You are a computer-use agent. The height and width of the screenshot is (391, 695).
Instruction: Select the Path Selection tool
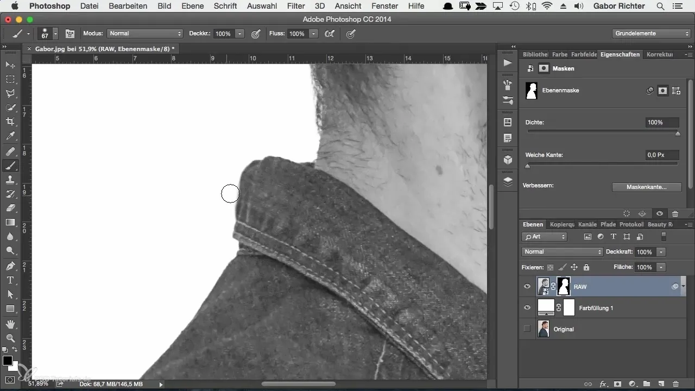coord(10,294)
